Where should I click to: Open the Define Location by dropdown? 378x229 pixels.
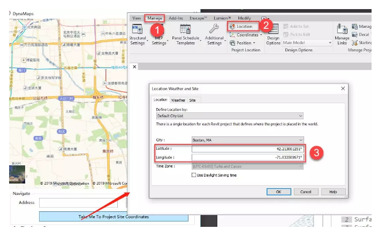(230, 116)
